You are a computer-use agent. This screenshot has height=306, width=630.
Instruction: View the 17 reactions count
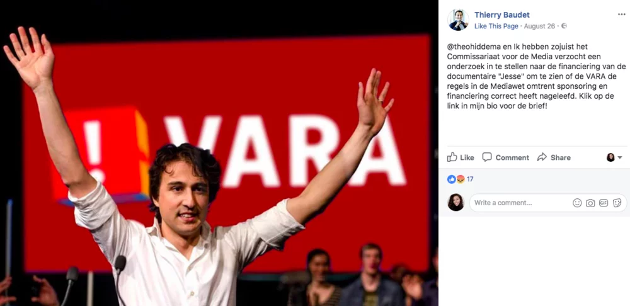470,179
